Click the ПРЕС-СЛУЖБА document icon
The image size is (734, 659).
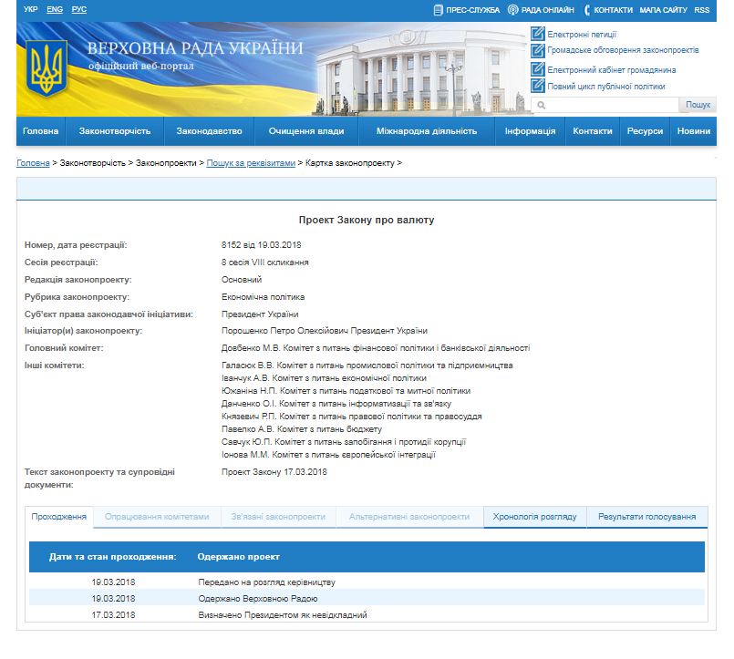437,9
